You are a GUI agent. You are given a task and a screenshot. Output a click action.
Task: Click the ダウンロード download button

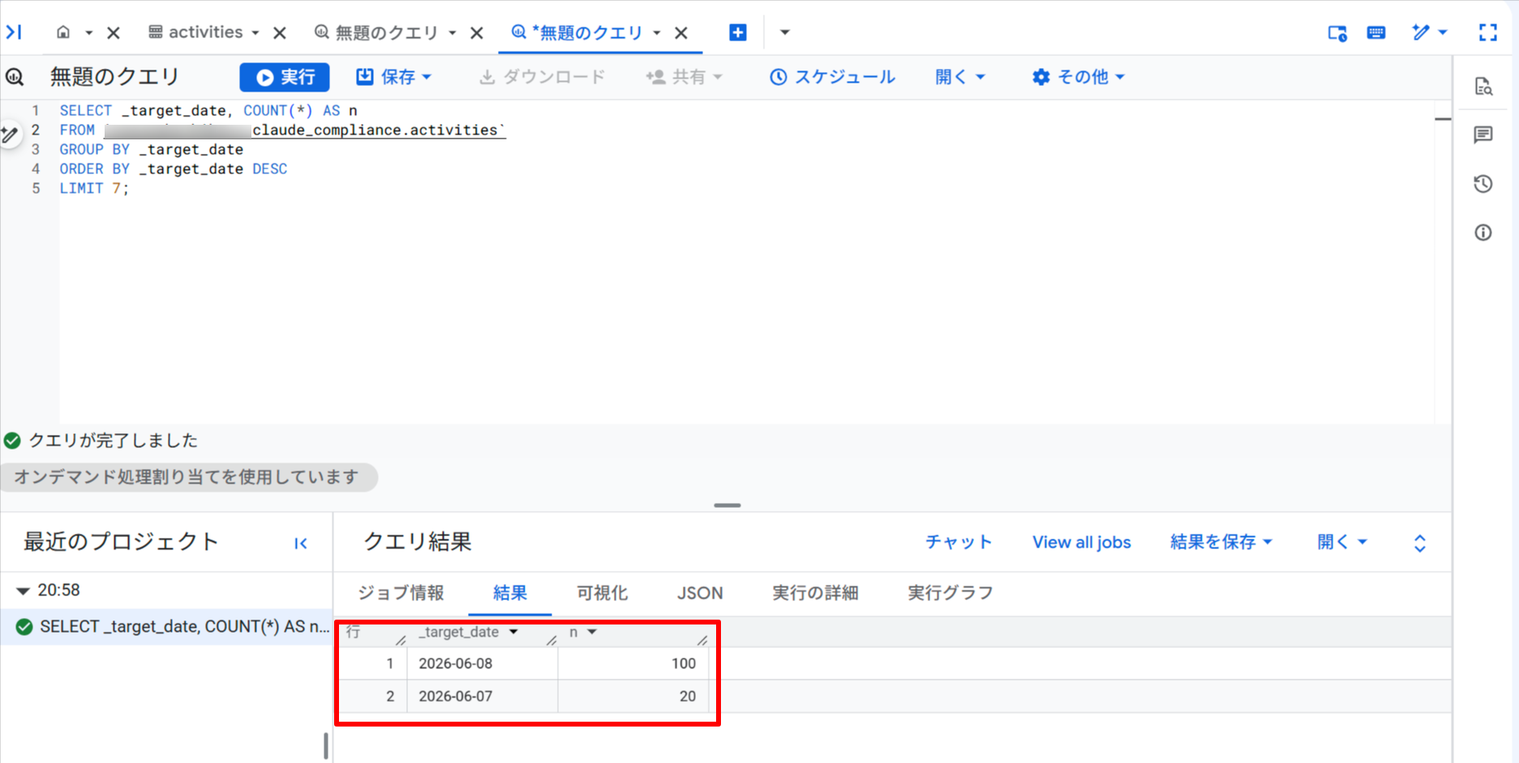[543, 77]
